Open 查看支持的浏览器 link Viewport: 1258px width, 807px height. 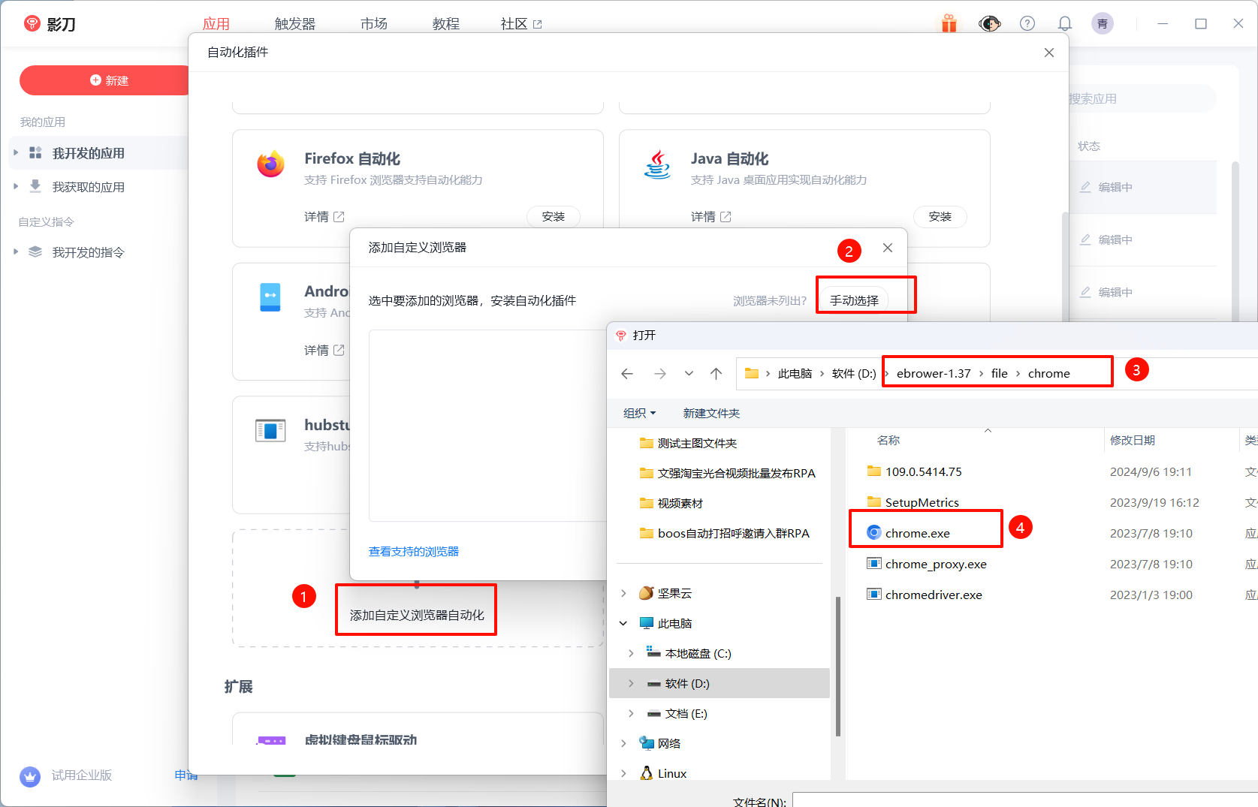[x=413, y=552]
